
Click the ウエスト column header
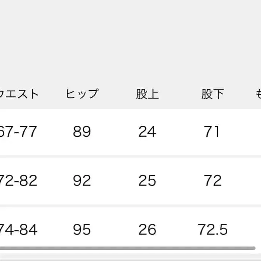pyautogui.click(x=19, y=94)
